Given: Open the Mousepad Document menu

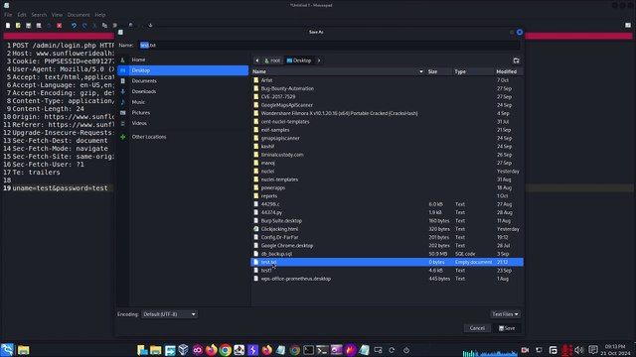Looking at the screenshot, I should [x=79, y=15].
